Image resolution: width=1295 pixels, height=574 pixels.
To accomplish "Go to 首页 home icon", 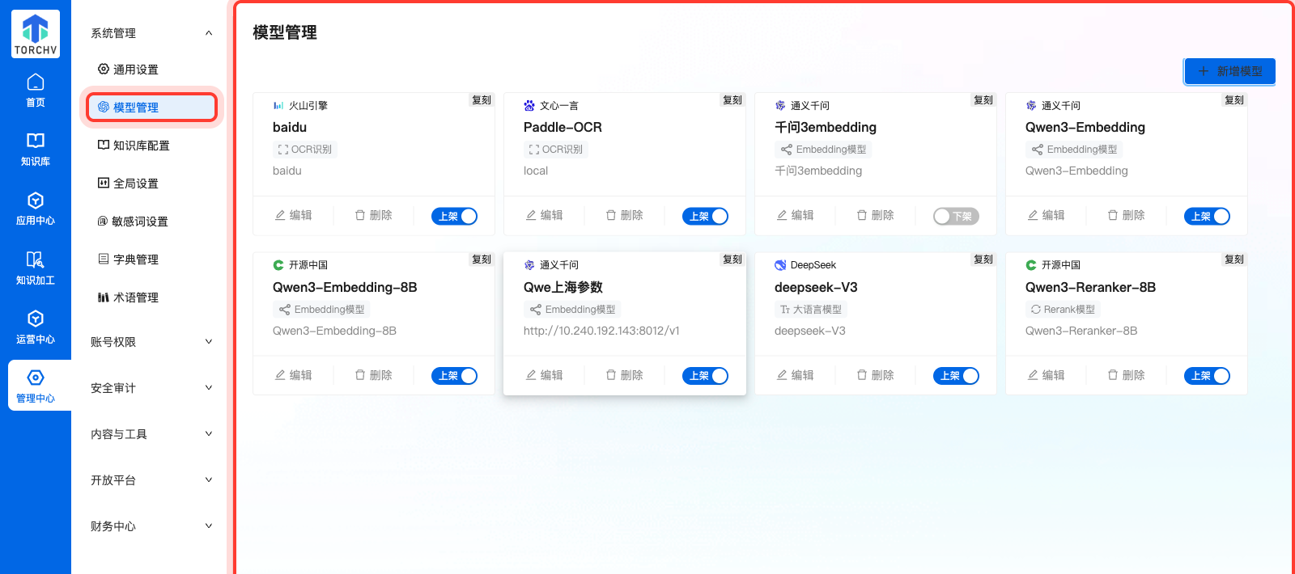I will [x=36, y=82].
